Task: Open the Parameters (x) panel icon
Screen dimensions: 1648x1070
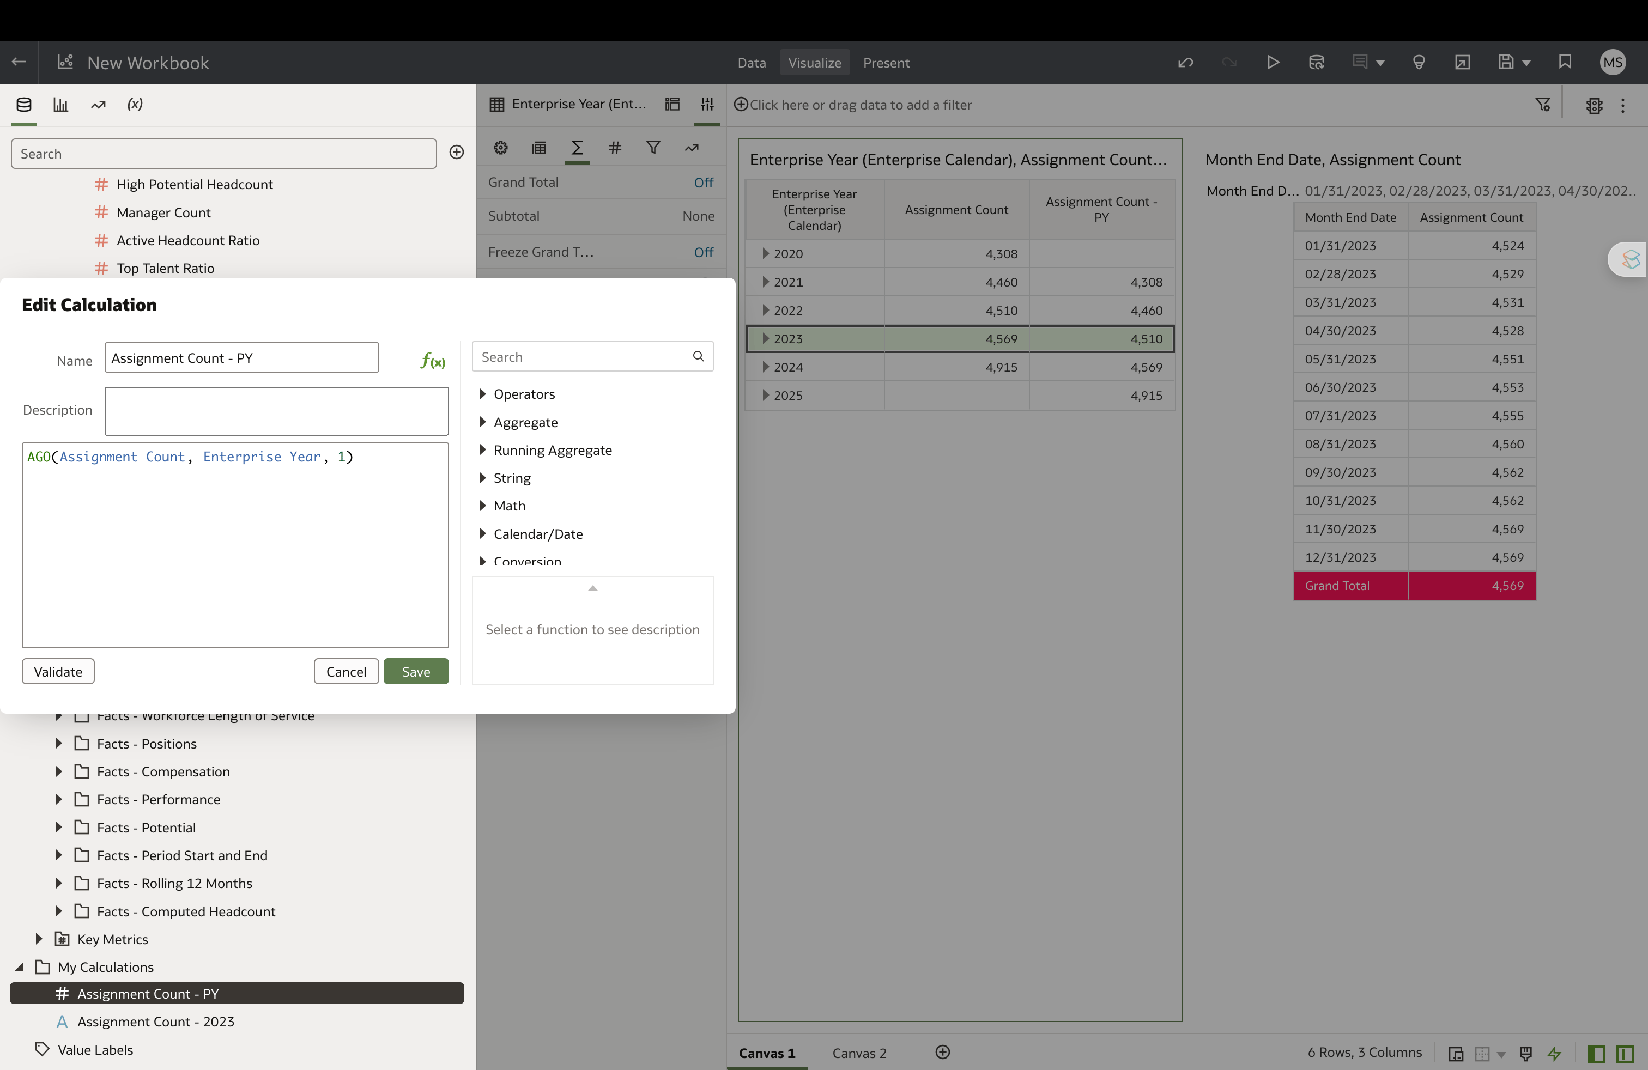Action: (135, 105)
